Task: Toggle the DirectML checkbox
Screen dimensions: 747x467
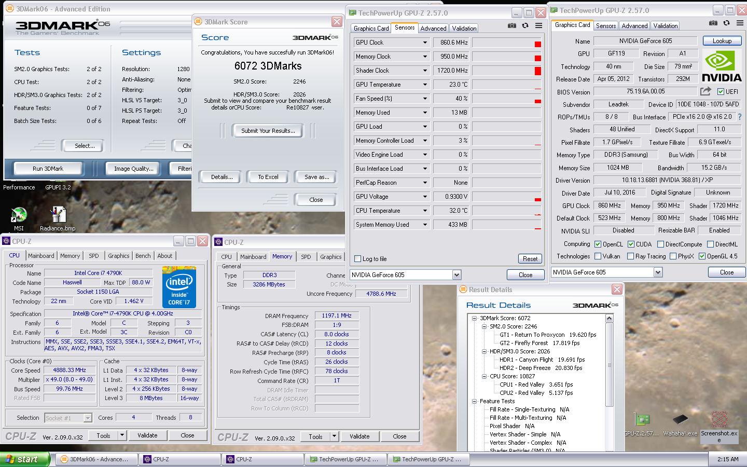Action: [x=711, y=244]
